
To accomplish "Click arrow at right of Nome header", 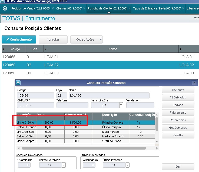I will click(180, 49).
